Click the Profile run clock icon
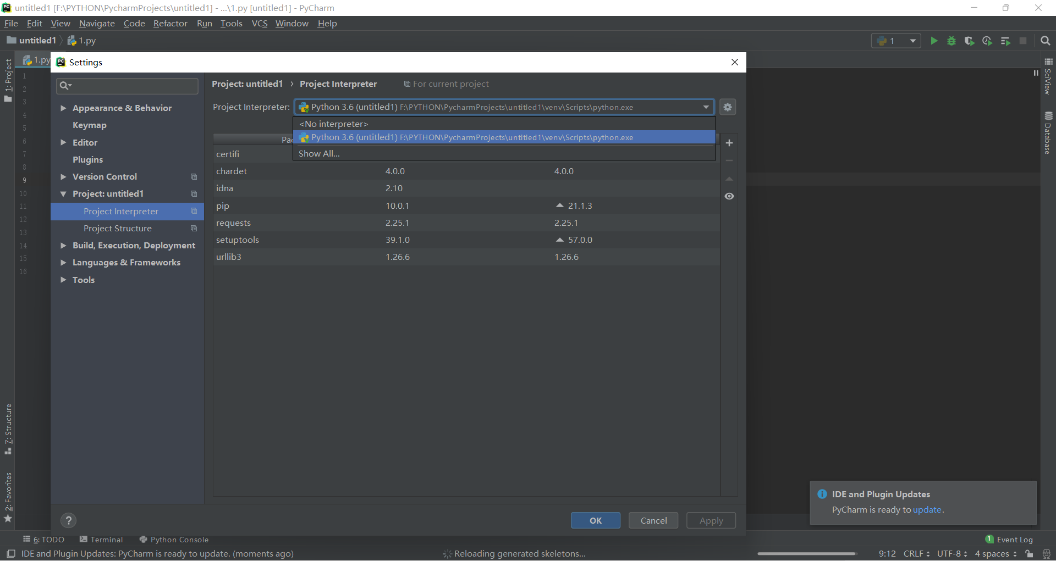The width and height of the screenshot is (1056, 561). click(x=987, y=41)
